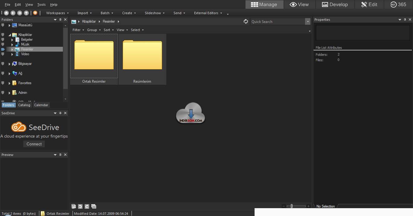413x216 pixels.
Task: Click the plus icon by the zoom slider
Action: [x=308, y=206]
